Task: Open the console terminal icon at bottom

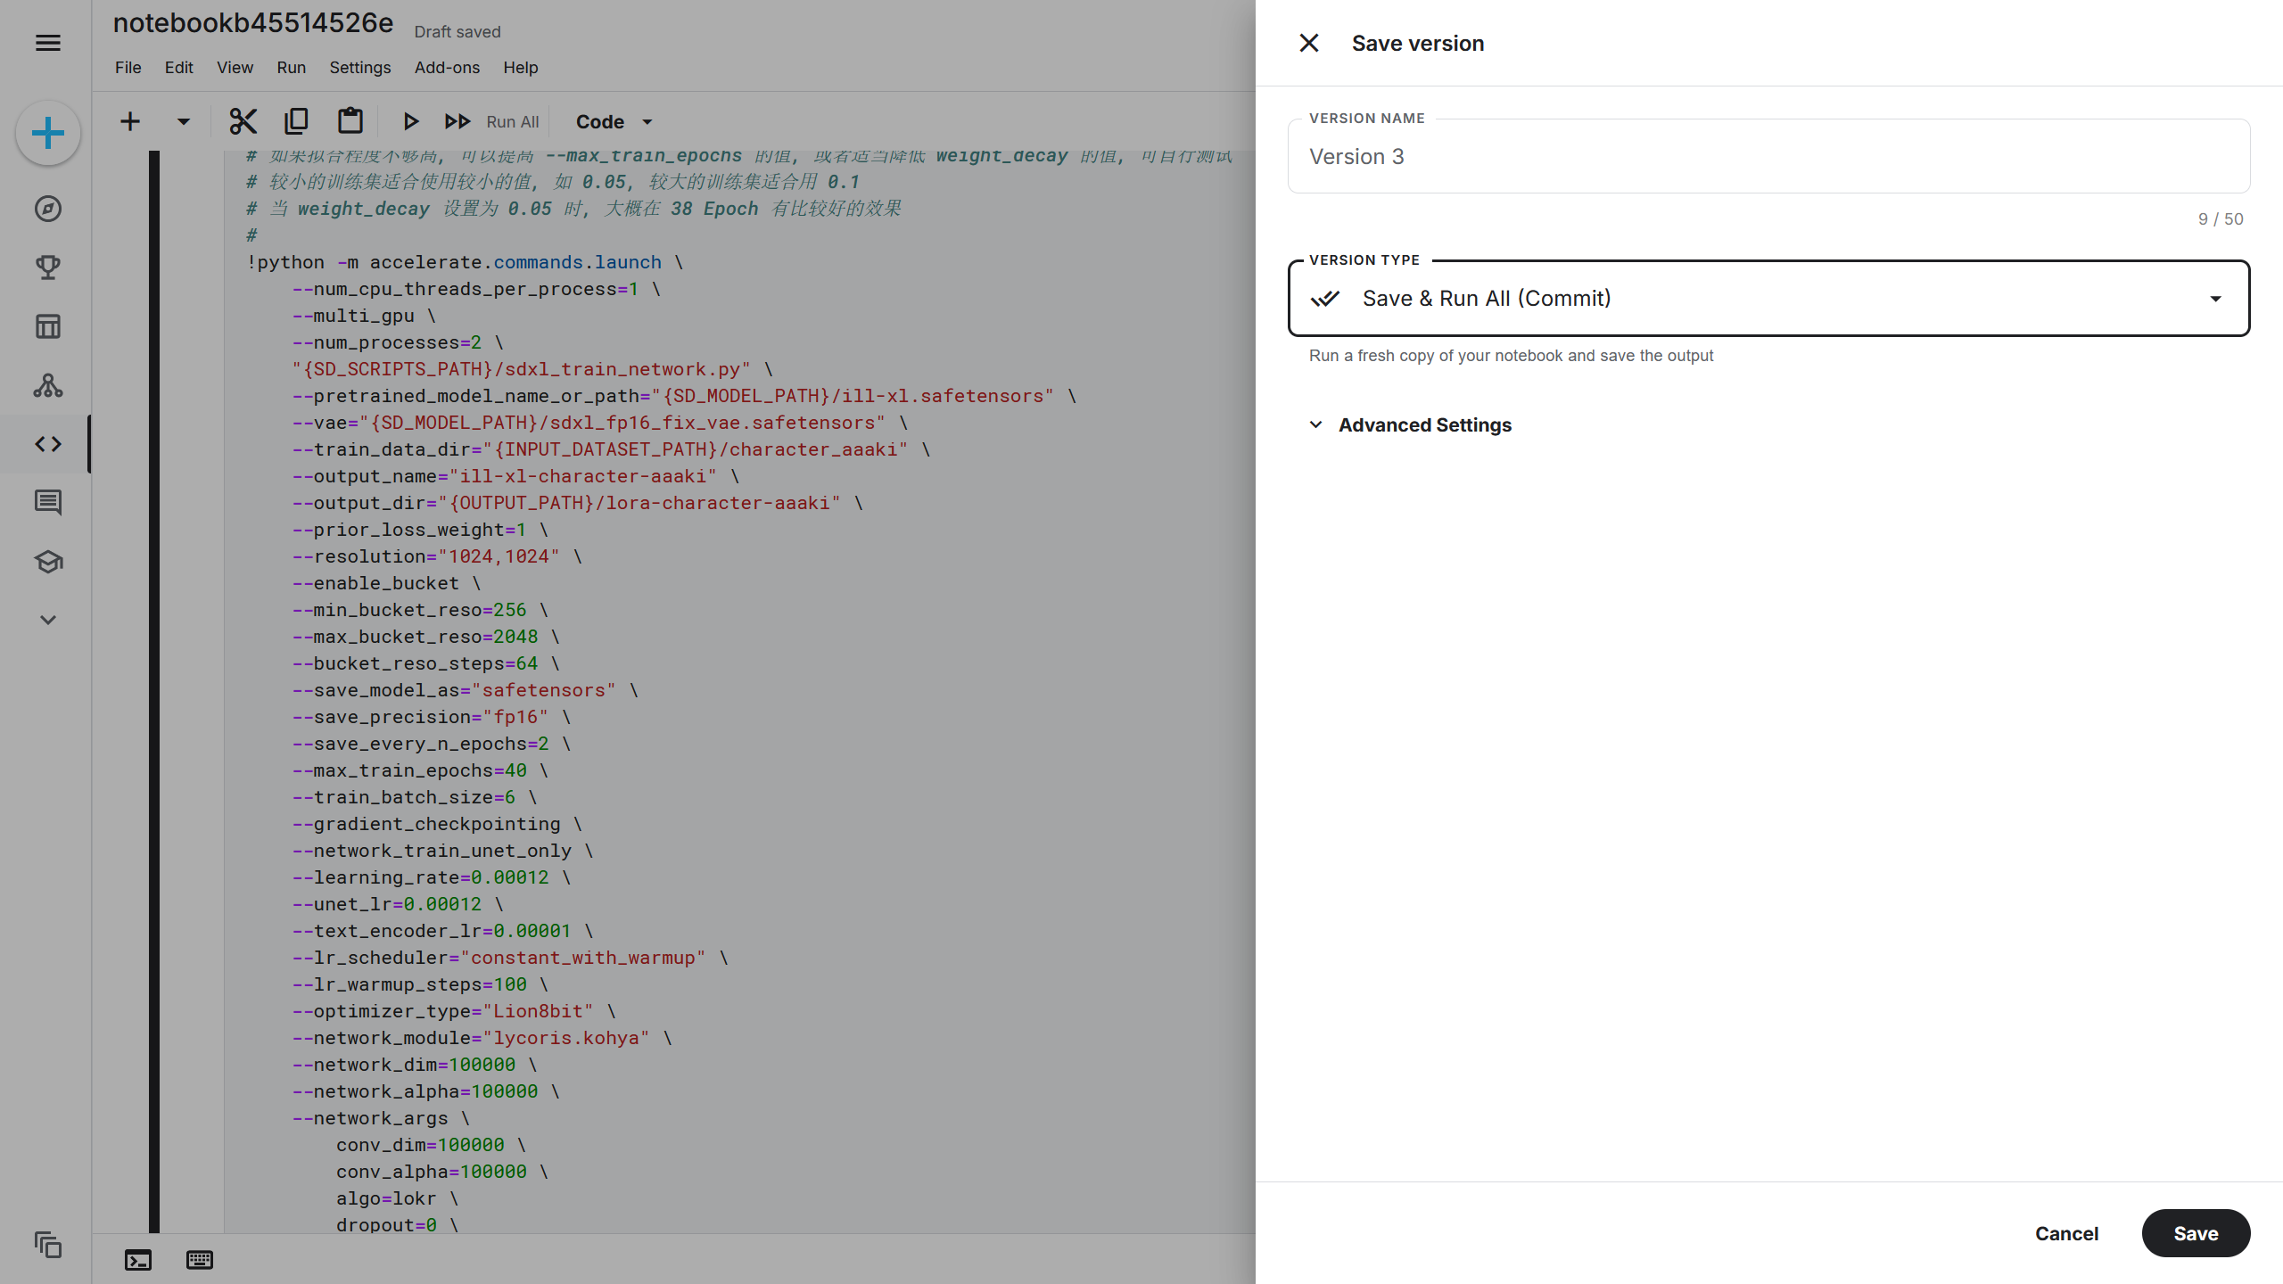Action: pyautogui.click(x=138, y=1260)
